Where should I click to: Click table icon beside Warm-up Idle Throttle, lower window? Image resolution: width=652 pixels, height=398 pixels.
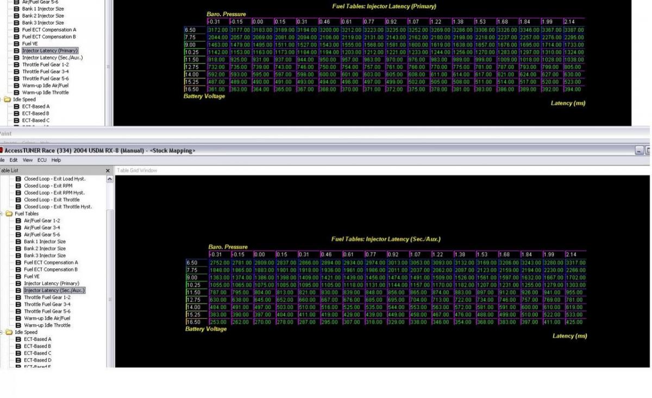pos(18,325)
